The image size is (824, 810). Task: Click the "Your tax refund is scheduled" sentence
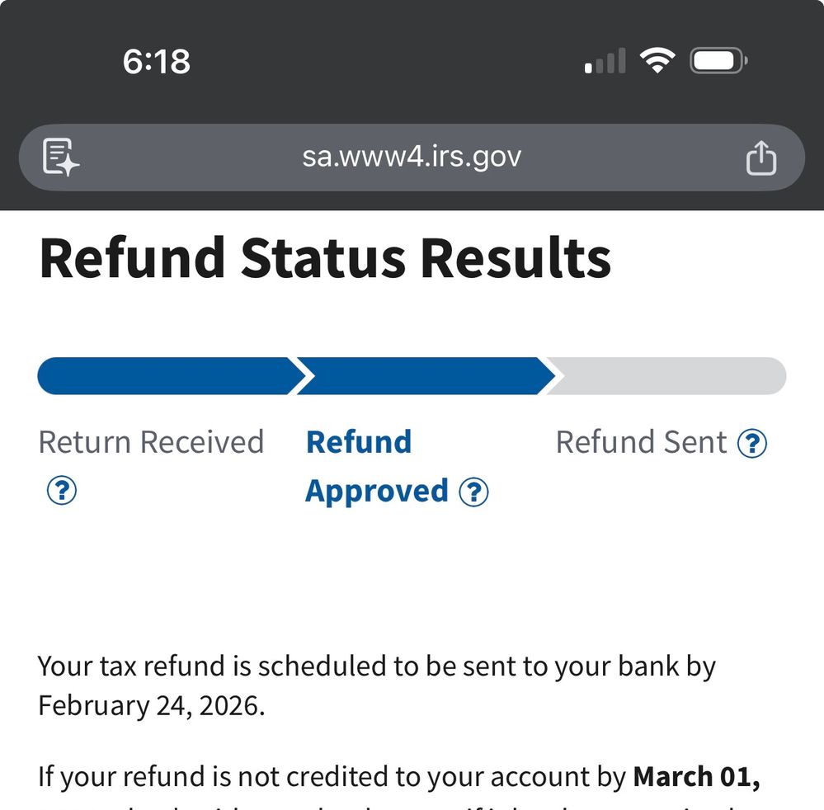pos(376,666)
